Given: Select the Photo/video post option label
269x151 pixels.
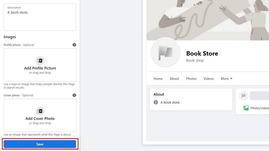Looking at the screenshot, I should click(x=260, y=108).
